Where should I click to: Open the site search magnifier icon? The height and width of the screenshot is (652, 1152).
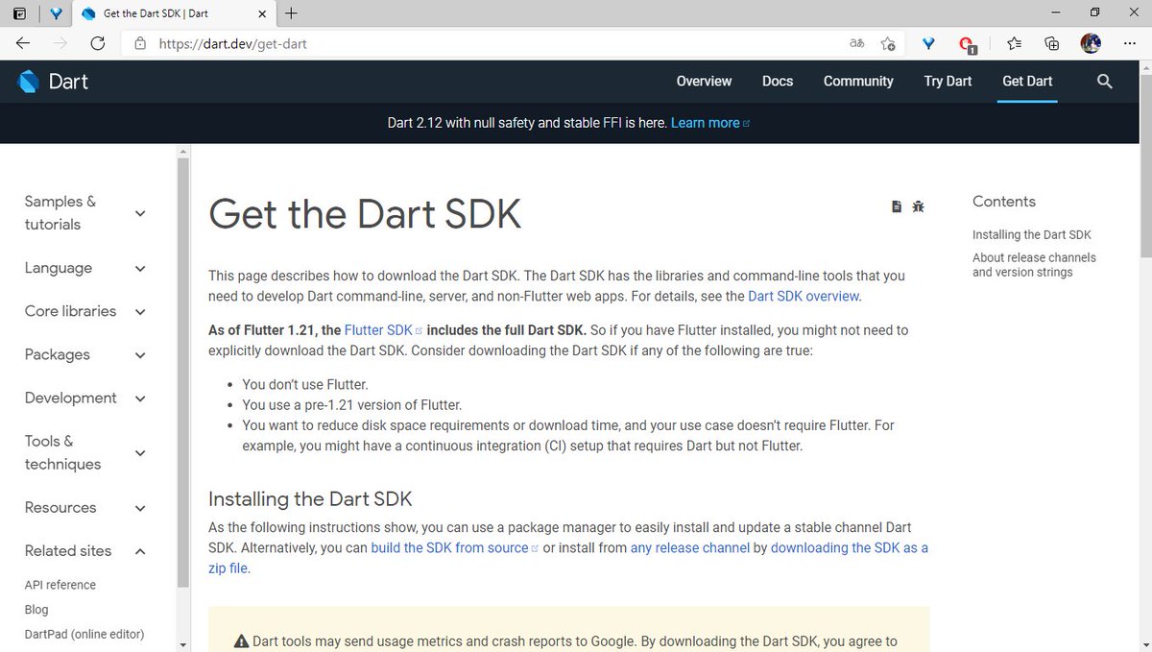[x=1105, y=82]
